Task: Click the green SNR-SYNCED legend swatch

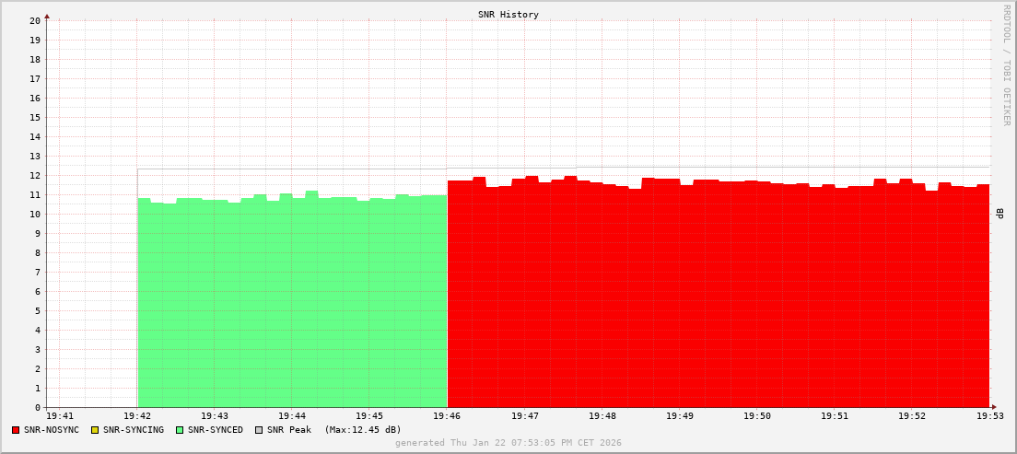Action: pos(180,430)
